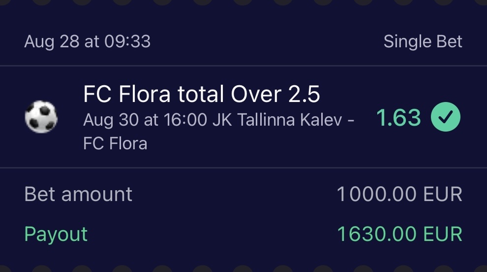Tap the green won checkmark icon

445,118
